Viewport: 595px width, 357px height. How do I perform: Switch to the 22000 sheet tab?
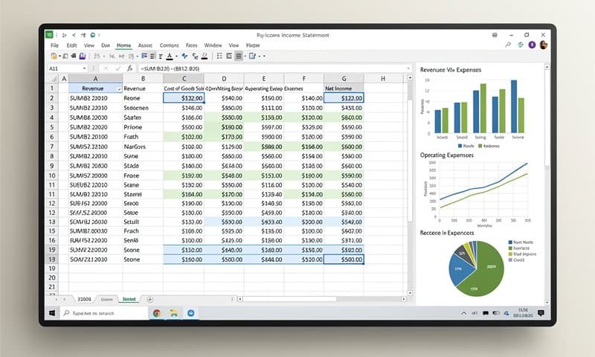pos(84,299)
